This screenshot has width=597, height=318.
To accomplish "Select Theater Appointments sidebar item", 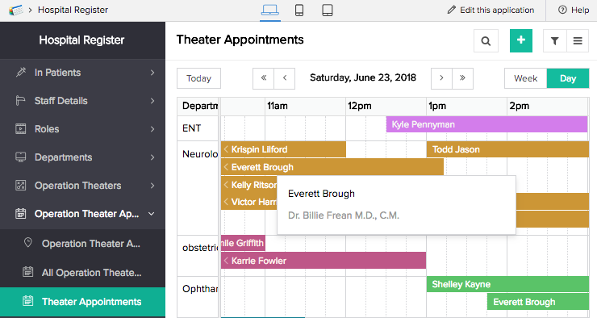I will pyautogui.click(x=82, y=302).
